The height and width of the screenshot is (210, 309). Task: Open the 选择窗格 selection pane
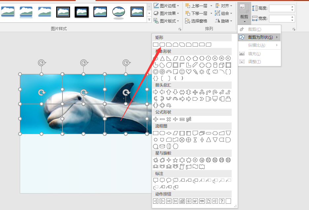pyautogui.click(x=196, y=21)
